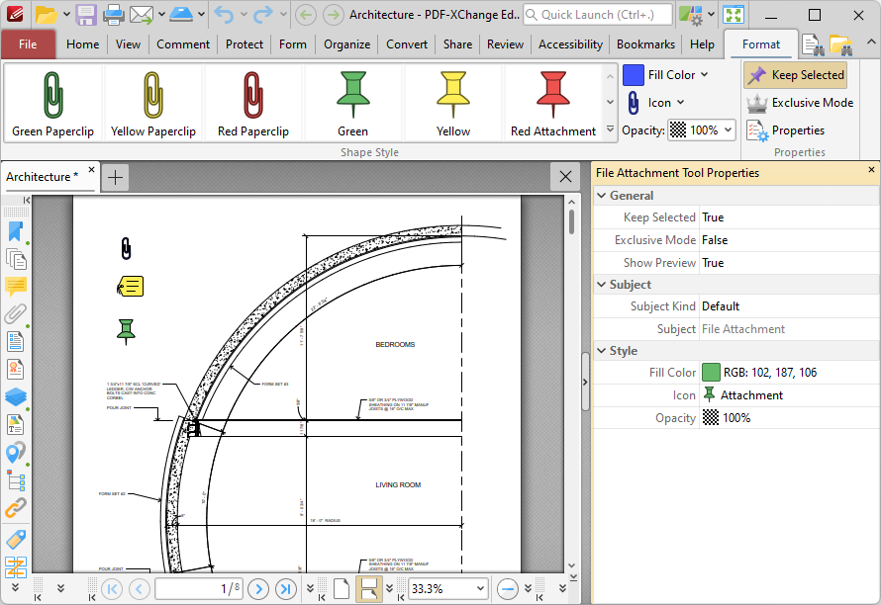Click the document vertical scrollbar thumb

point(571,221)
